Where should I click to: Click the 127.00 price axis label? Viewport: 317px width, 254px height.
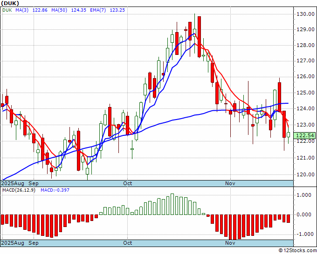tap(305, 61)
